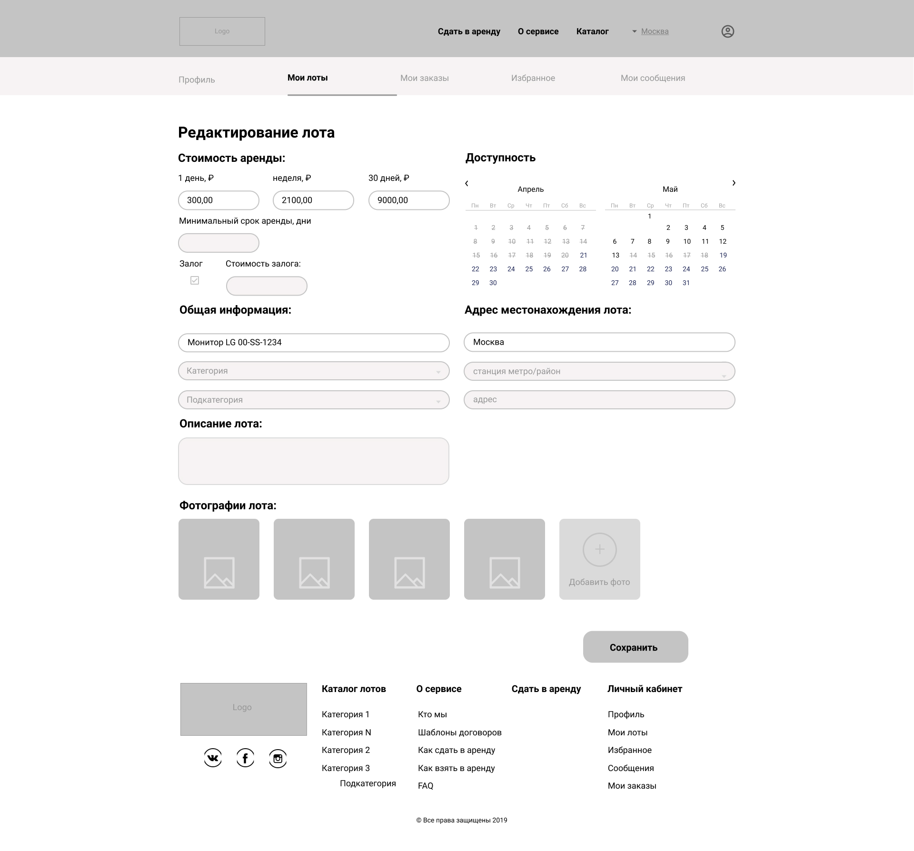Screen dimensions: 914x851
Task: Select the fourth lot photo thumbnail
Action: tap(505, 559)
